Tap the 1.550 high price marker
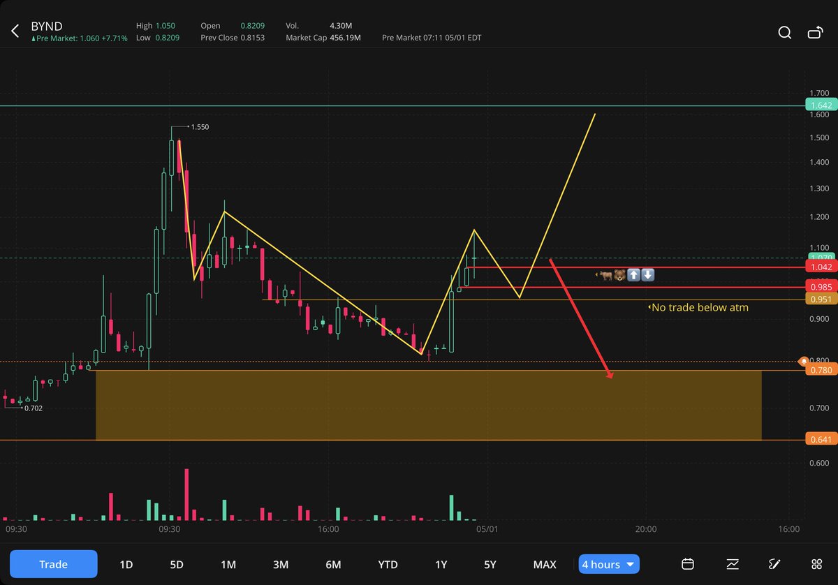The image size is (838, 585). click(x=200, y=127)
